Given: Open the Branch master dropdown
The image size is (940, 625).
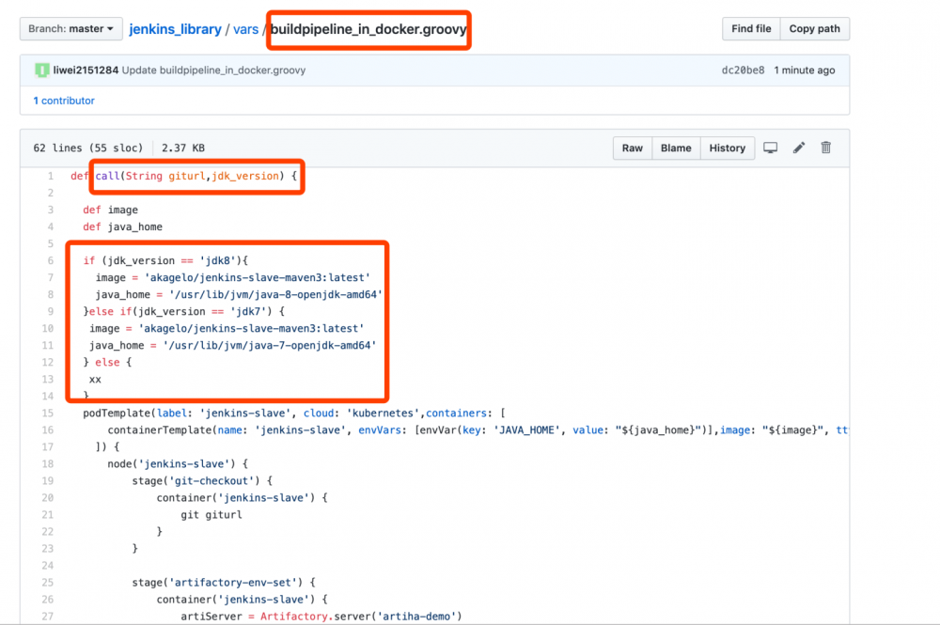Looking at the screenshot, I should (70, 29).
